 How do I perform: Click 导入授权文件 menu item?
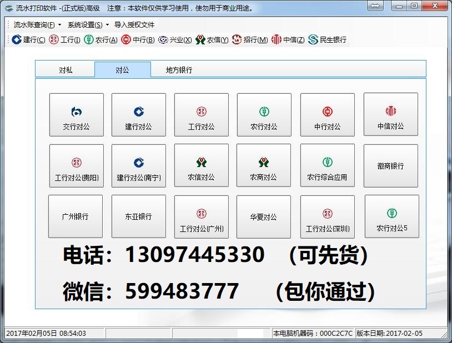134,25
